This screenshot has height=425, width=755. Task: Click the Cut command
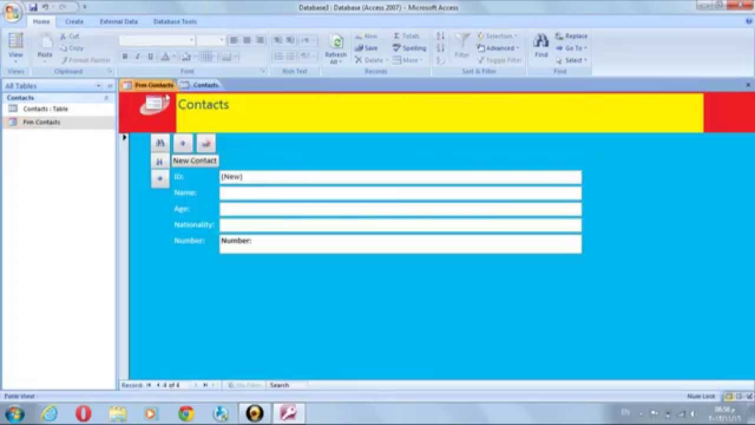tap(70, 36)
